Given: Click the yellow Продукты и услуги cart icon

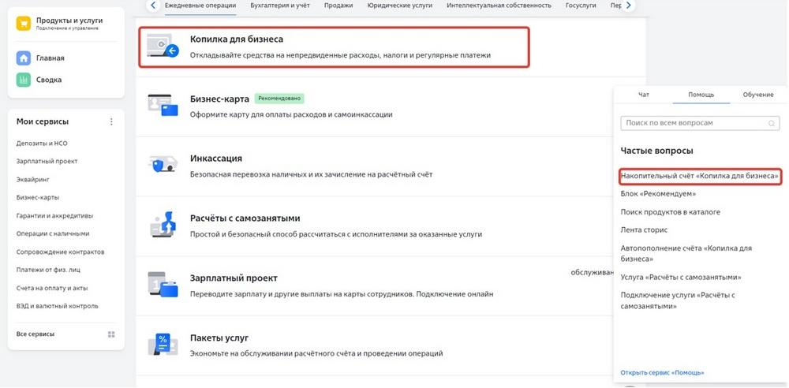Looking at the screenshot, I should 24,24.
